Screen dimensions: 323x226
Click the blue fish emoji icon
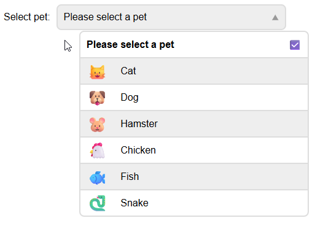(97, 177)
